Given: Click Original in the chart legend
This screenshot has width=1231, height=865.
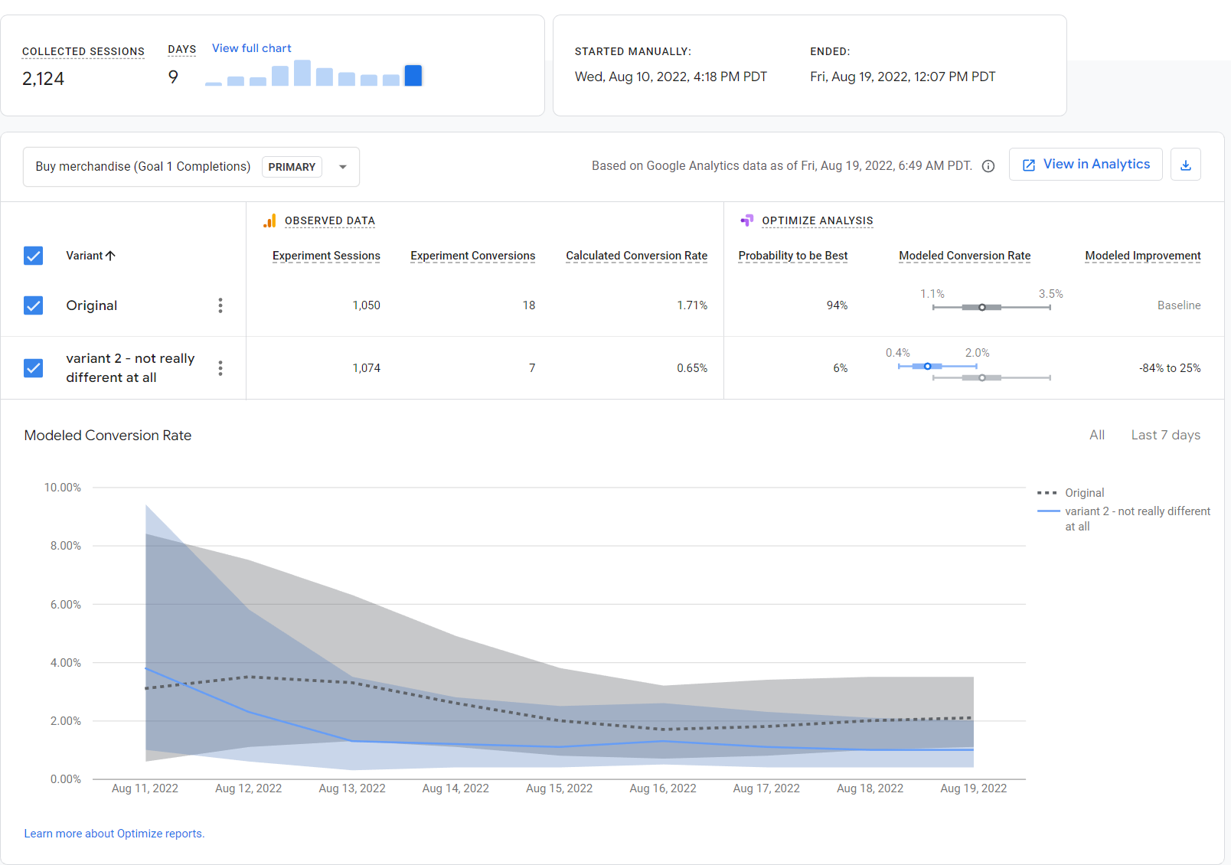Looking at the screenshot, I should pyautogui.click(x=1071, y=493).
